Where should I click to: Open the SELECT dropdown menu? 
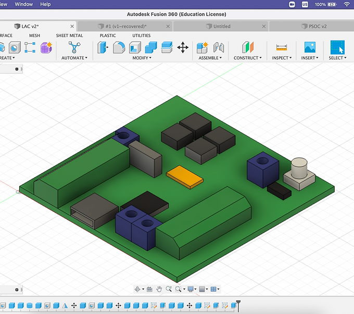[x=337, y=58]
